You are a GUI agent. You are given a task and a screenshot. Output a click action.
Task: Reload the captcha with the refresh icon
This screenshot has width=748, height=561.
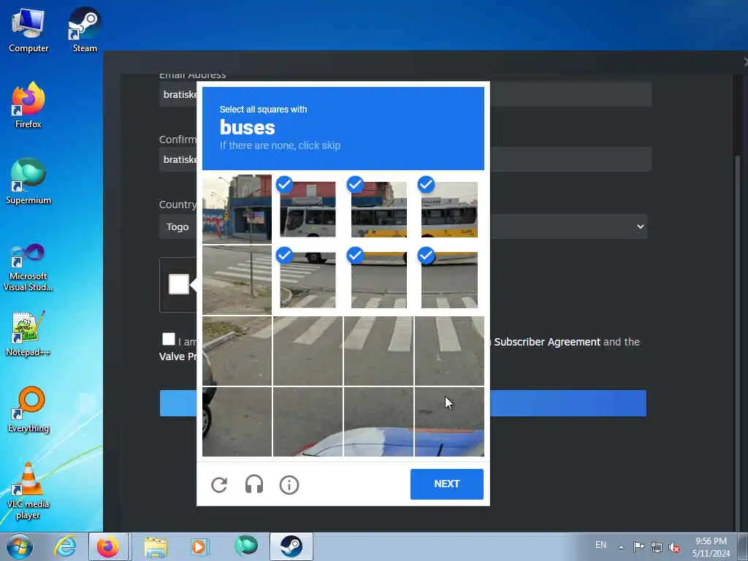pyautogui.click(x=219, y=485)
